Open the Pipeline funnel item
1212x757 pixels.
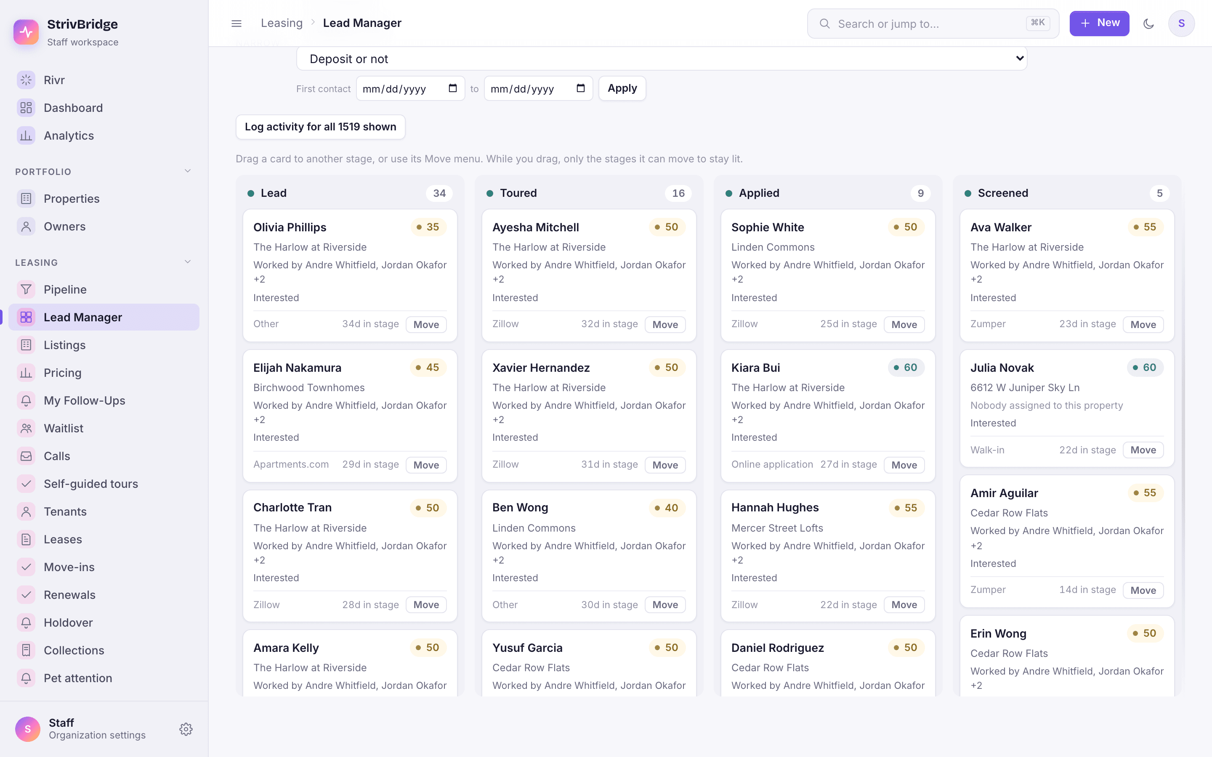coord(104,289)
